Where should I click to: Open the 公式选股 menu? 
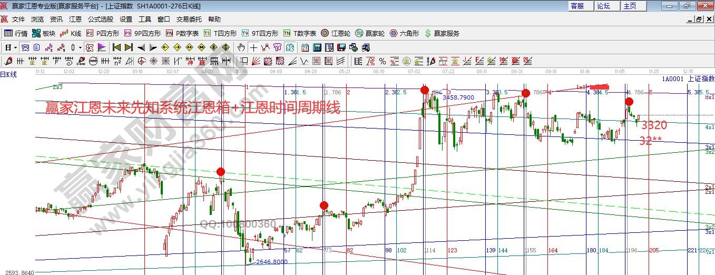(x=100, y=19)
